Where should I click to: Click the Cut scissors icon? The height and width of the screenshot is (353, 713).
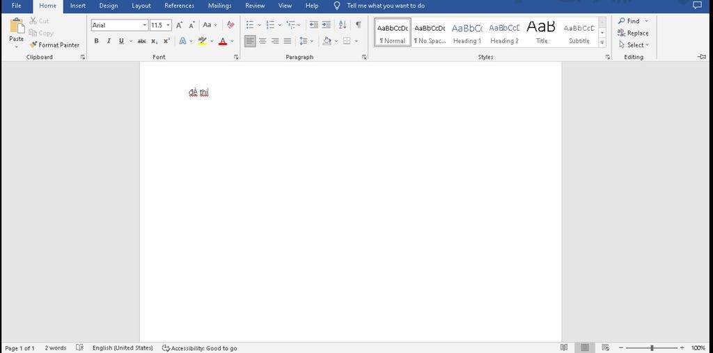pyautogui.click(x=33, y=21)
